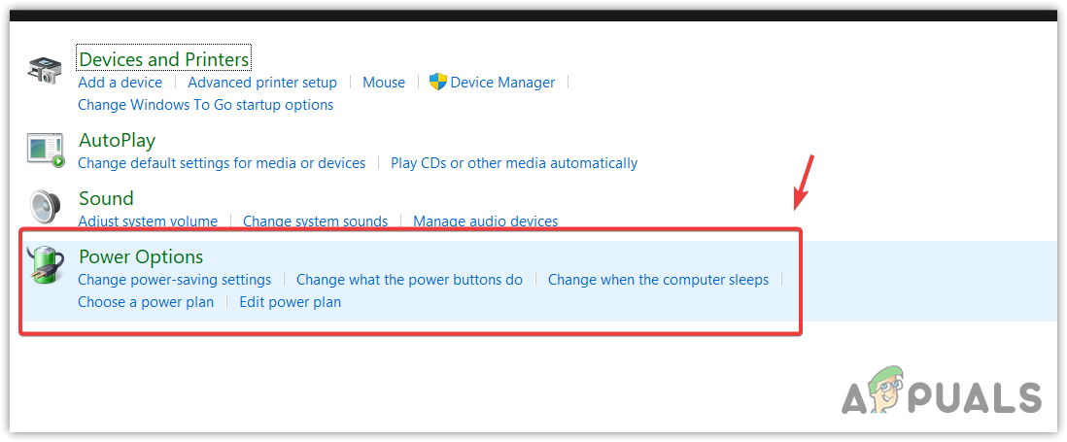The width and height of the screenshot is (1067, 442).
Task: Click the Power Options battery icon
Action: click(x=45, y=265)
